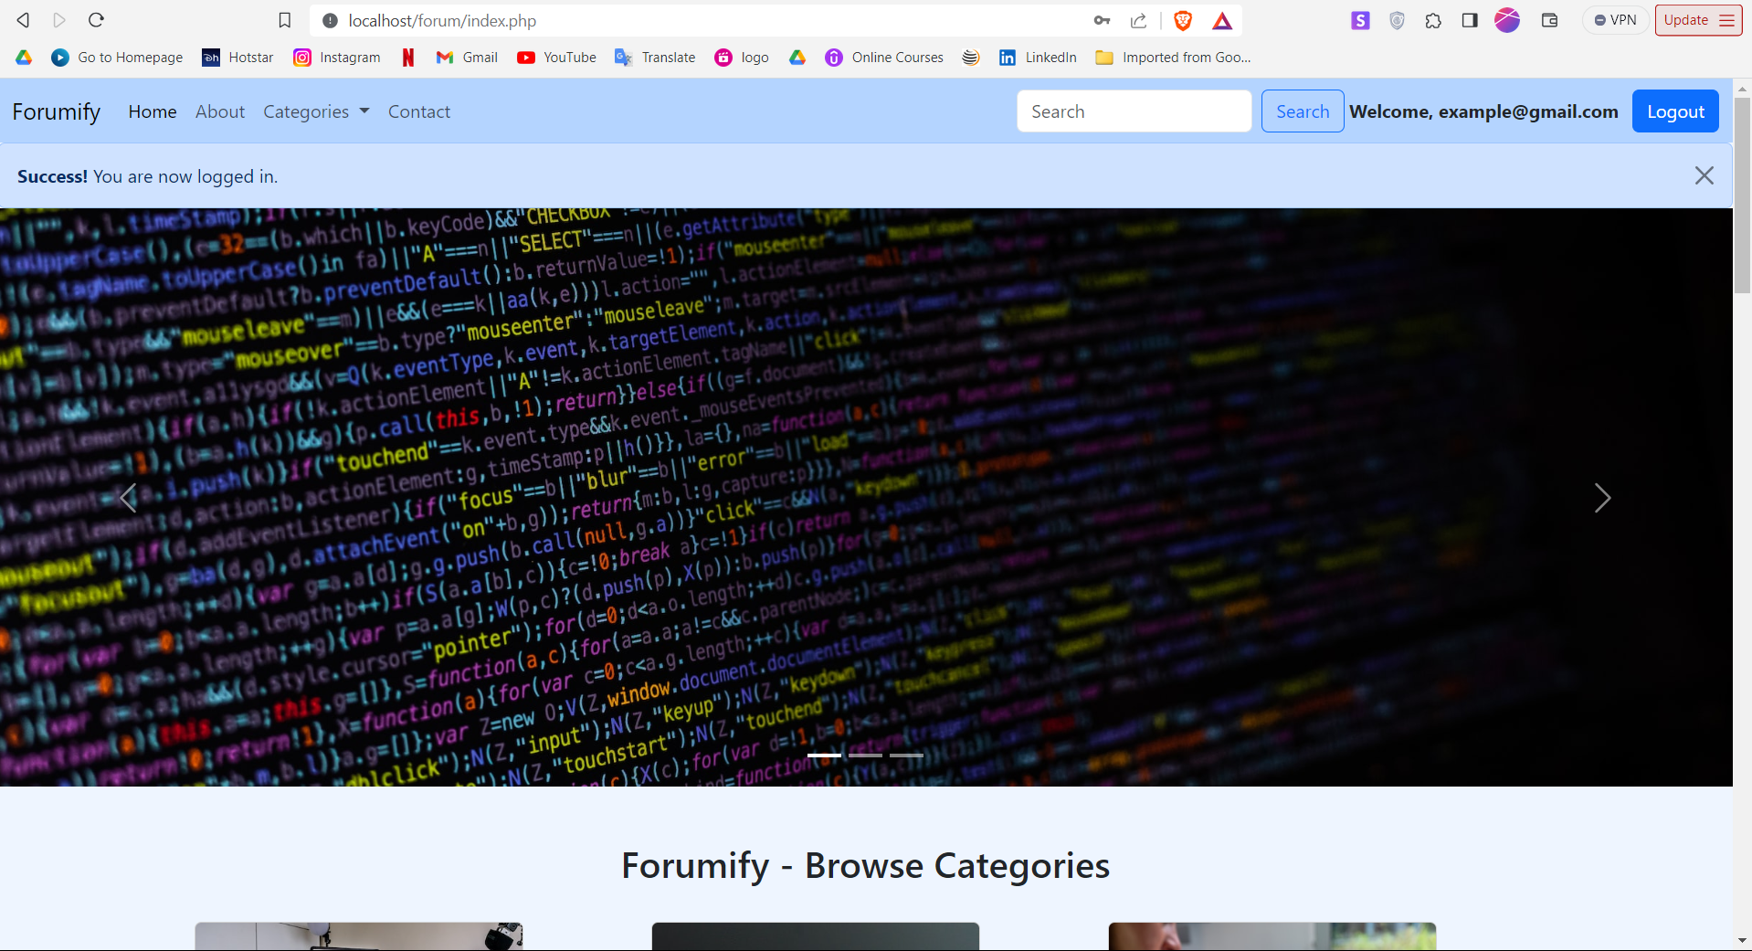Open the About nav item
Viewport: 1752px width, 951px height.
coord(220,111)
